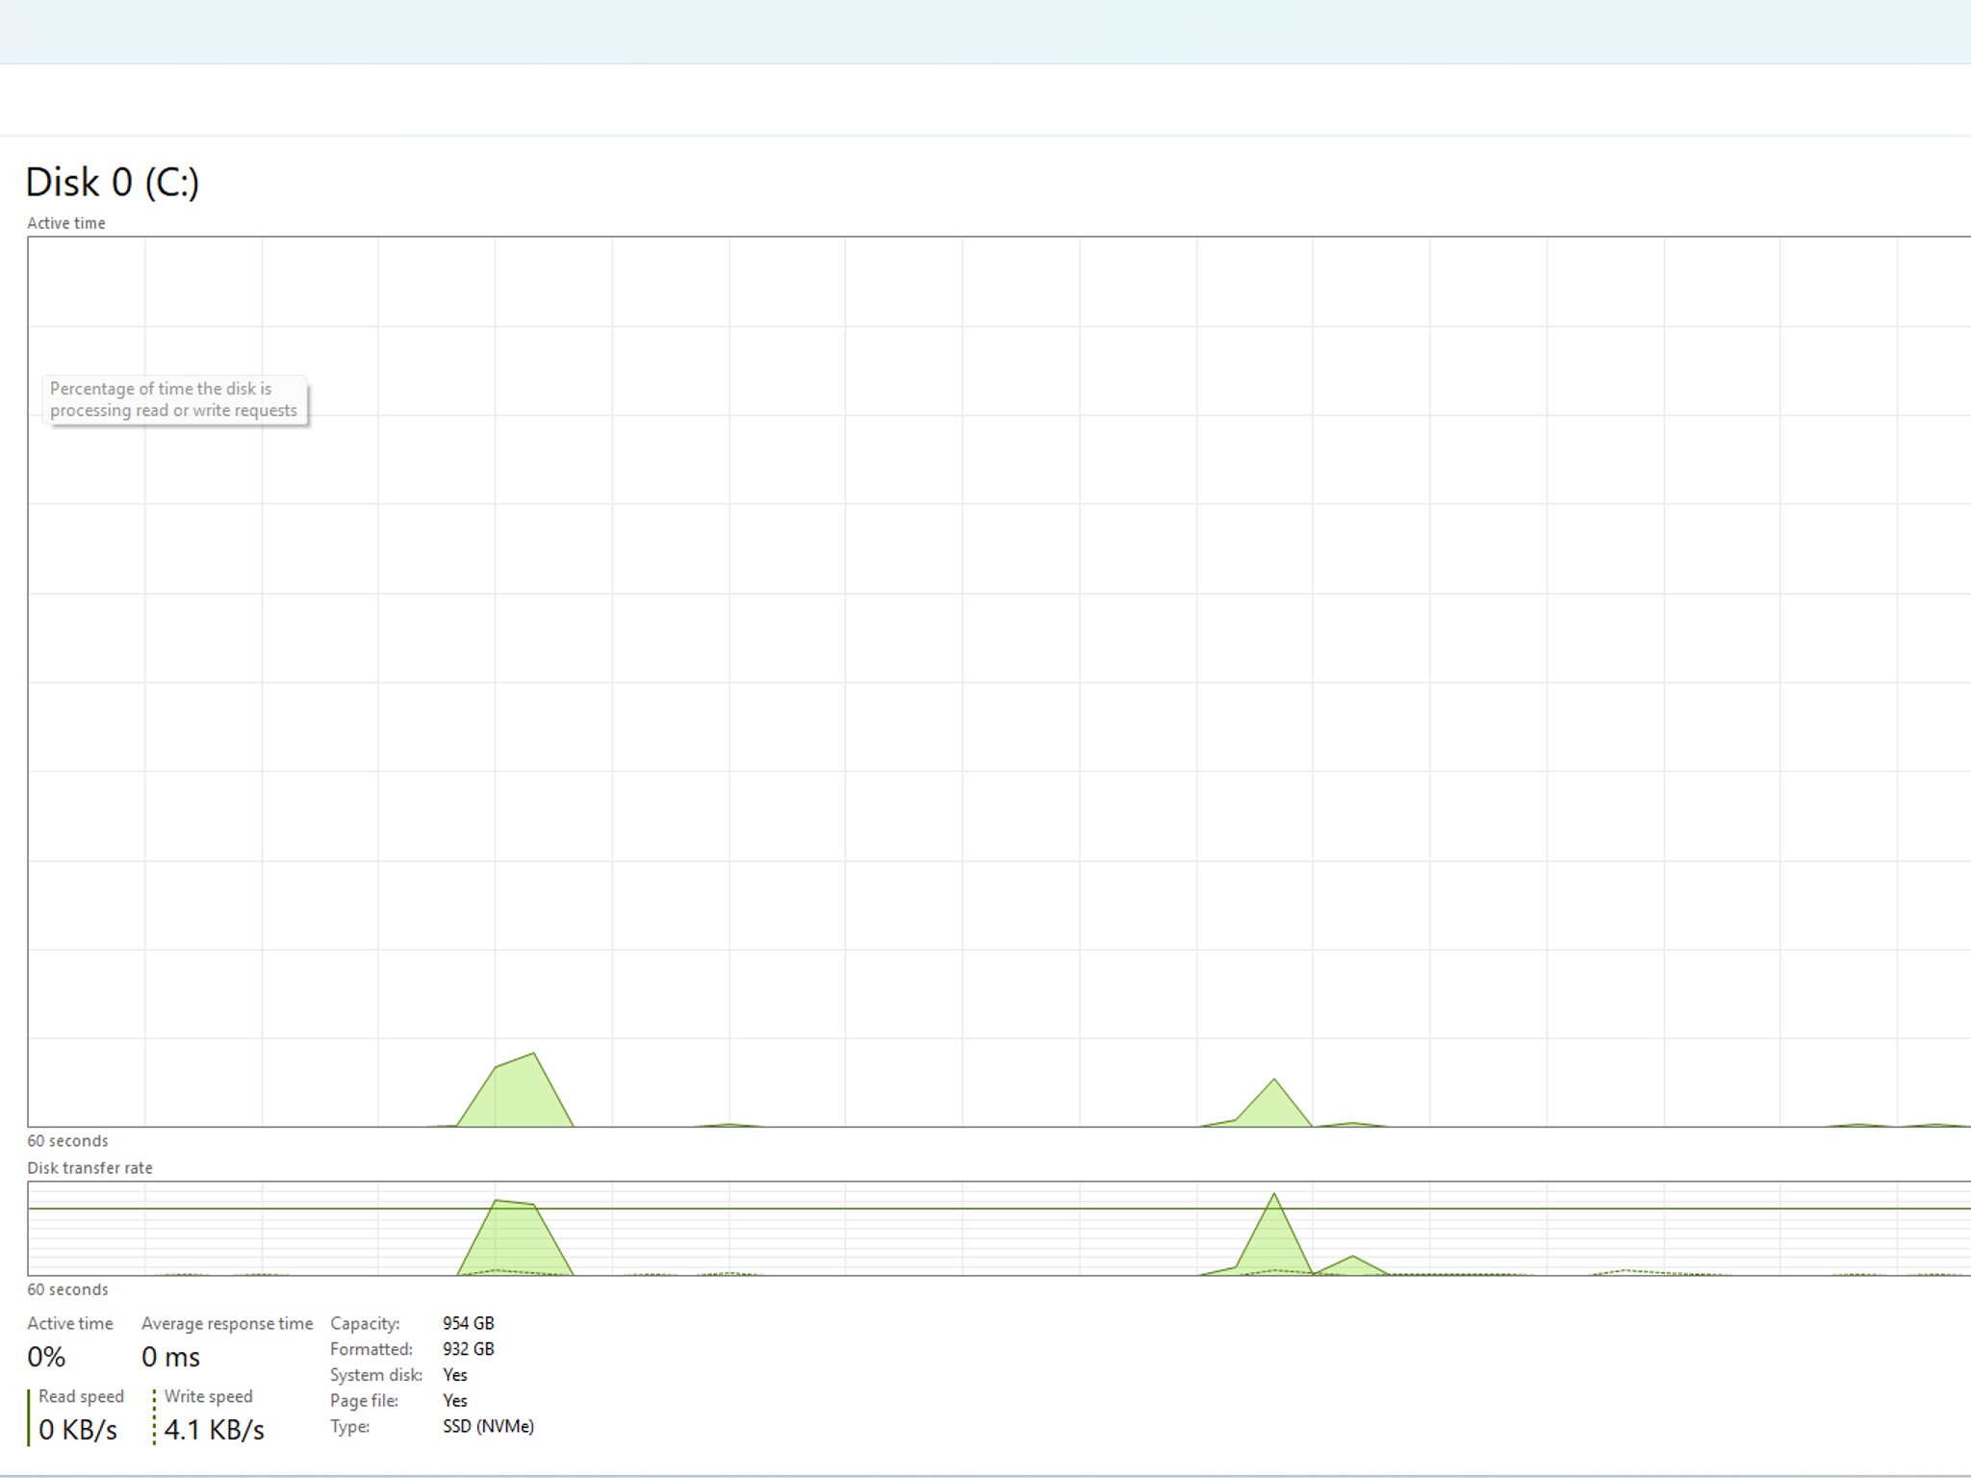Click the Yes value beside System disk
Screen dimensions: 1971x1478
click(x=455, y=1375)
